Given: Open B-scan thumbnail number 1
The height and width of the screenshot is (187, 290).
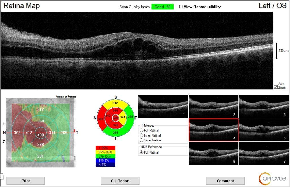Looking at the screenshot, I should pyautogui.click(x=163, y=106).
